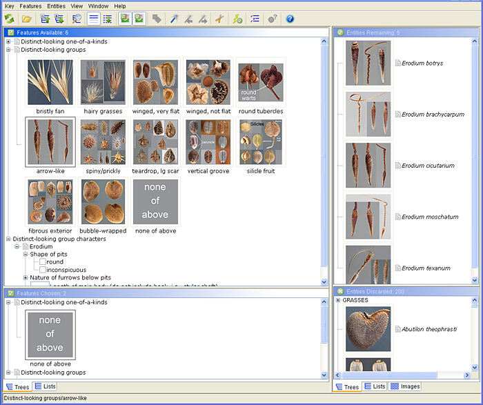483x405 pixels.
Task: Expand 'Distinct-looking one-of-a-kinds' in Features Available
Action: 8,41
